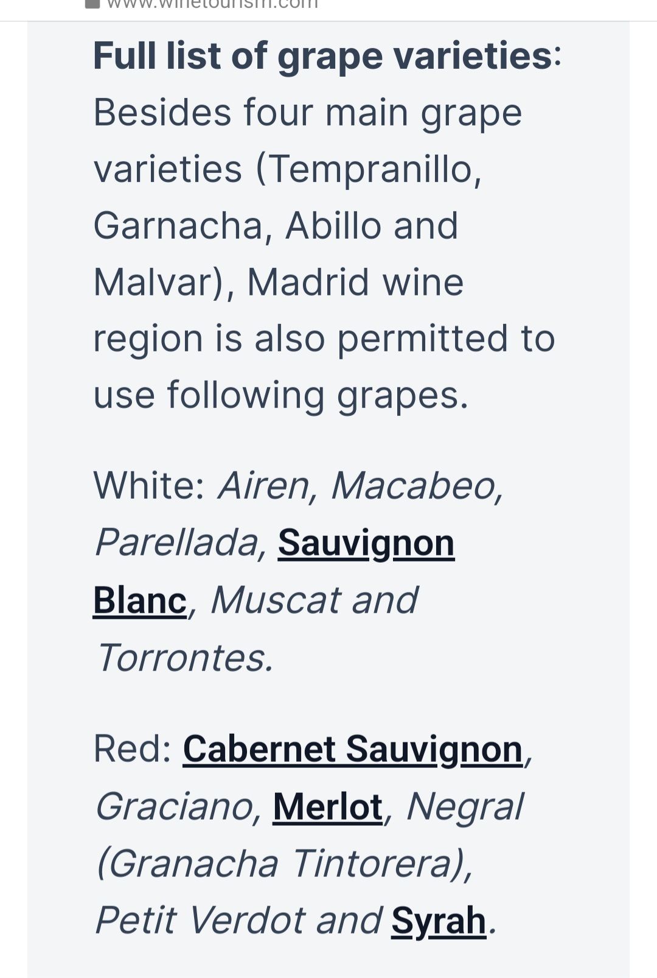
Task: Click the 'White:' label
Action: pyautogui.click(x=149, y=485)
